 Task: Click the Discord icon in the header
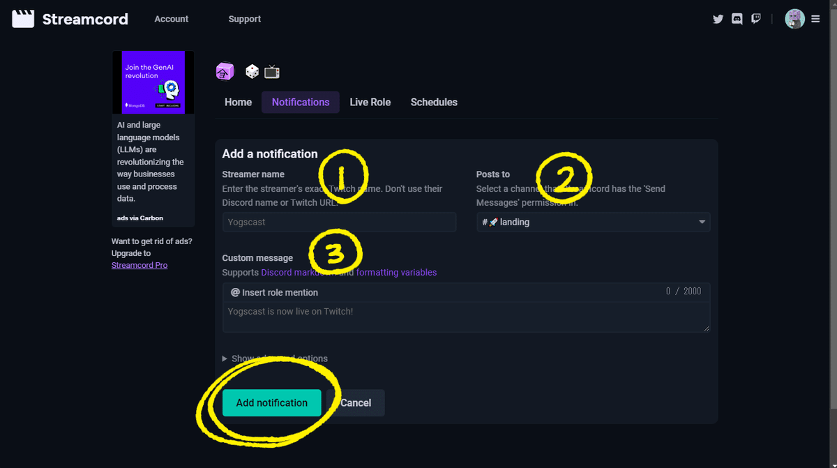coord(737,19)
